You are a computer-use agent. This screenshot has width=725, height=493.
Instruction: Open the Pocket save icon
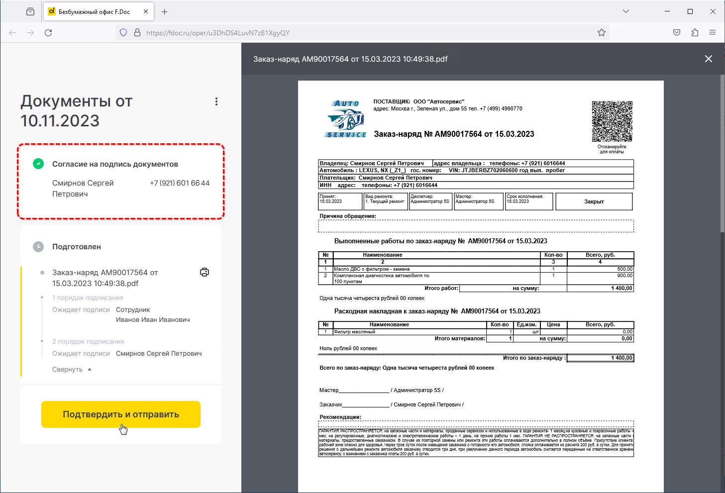[677, 33]
